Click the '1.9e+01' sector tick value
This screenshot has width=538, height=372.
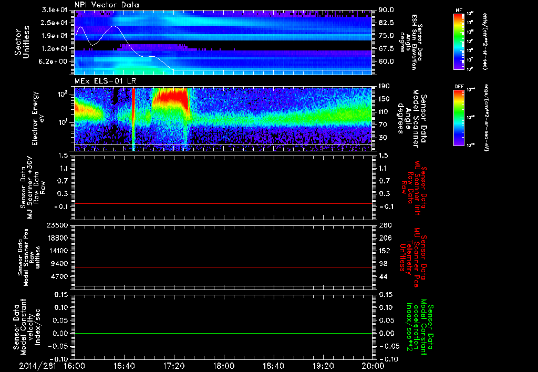[55, 36]
